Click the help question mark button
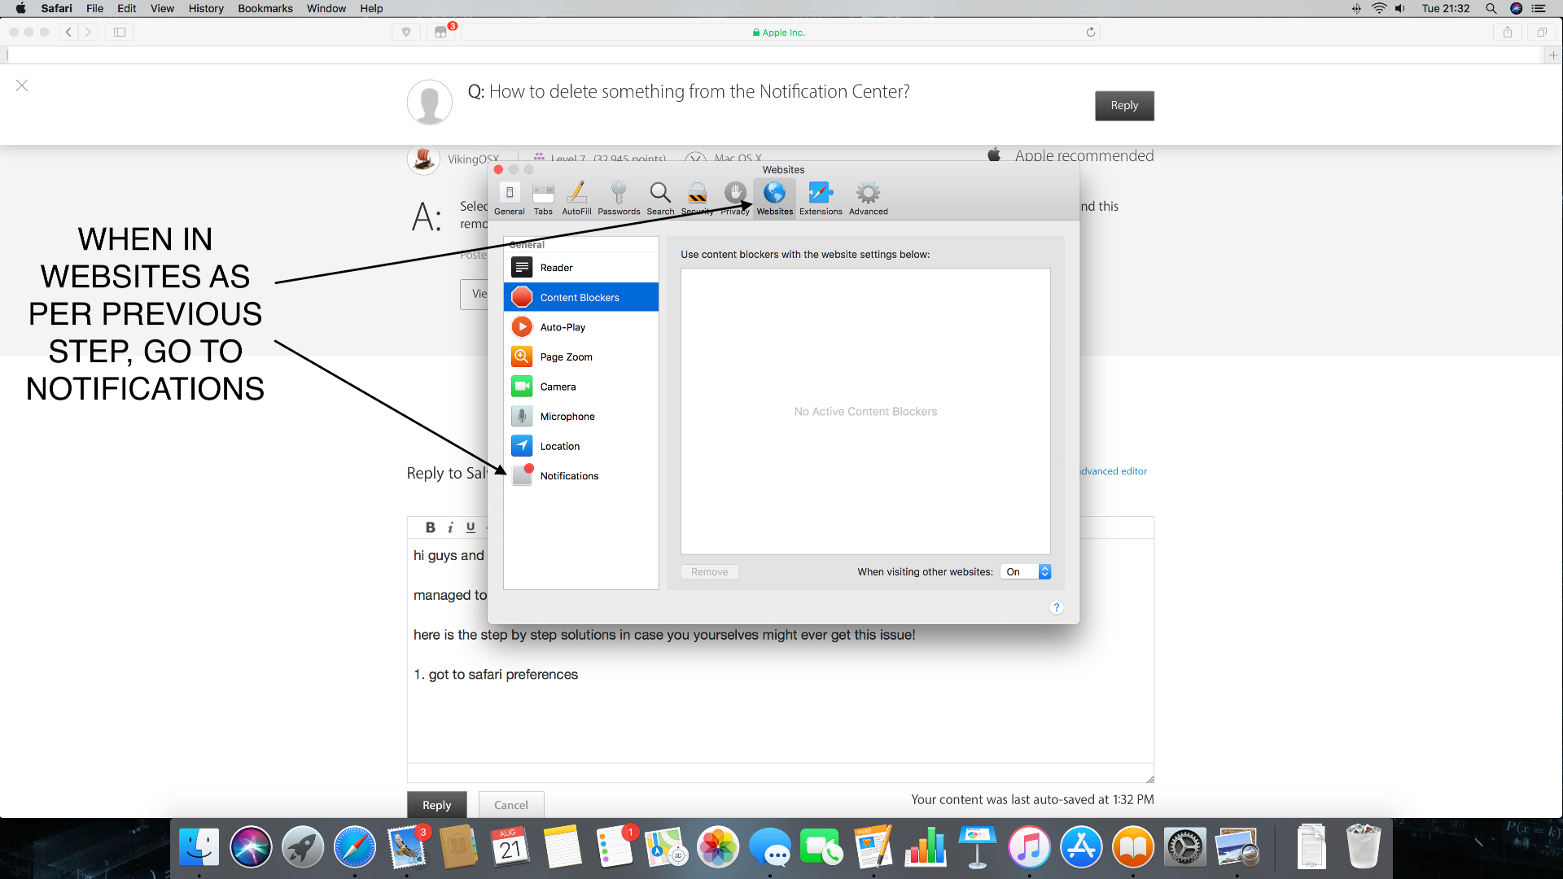The height and width of the screenshot is (879, 1563). click(1056, 608)
